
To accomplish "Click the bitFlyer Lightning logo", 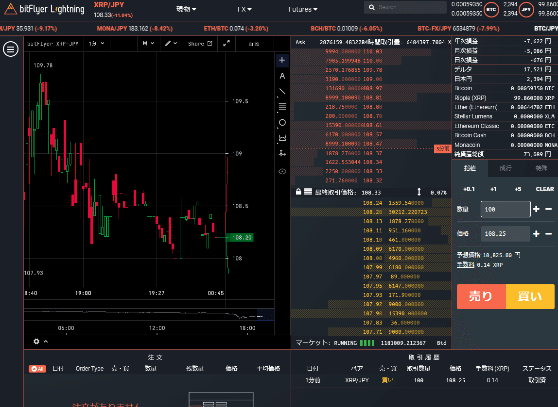I will pyautogui.click(x=45, y=9).
